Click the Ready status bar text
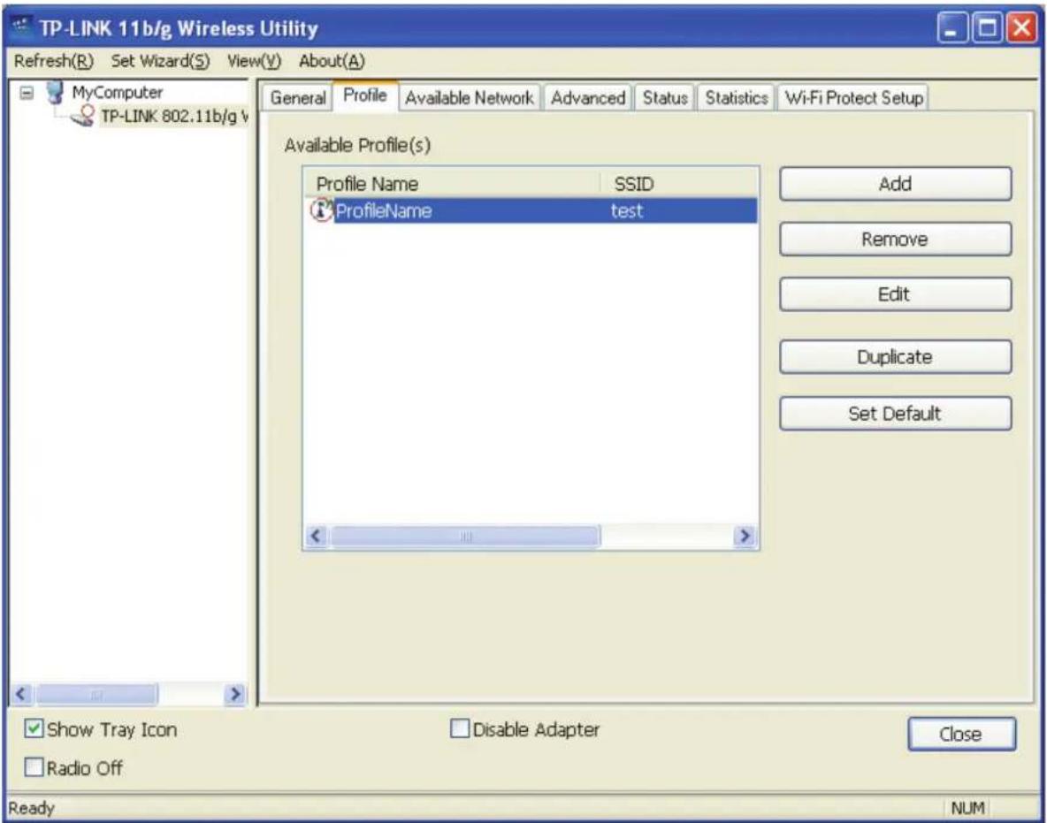The image size is (1047, 823). point(31,808)
